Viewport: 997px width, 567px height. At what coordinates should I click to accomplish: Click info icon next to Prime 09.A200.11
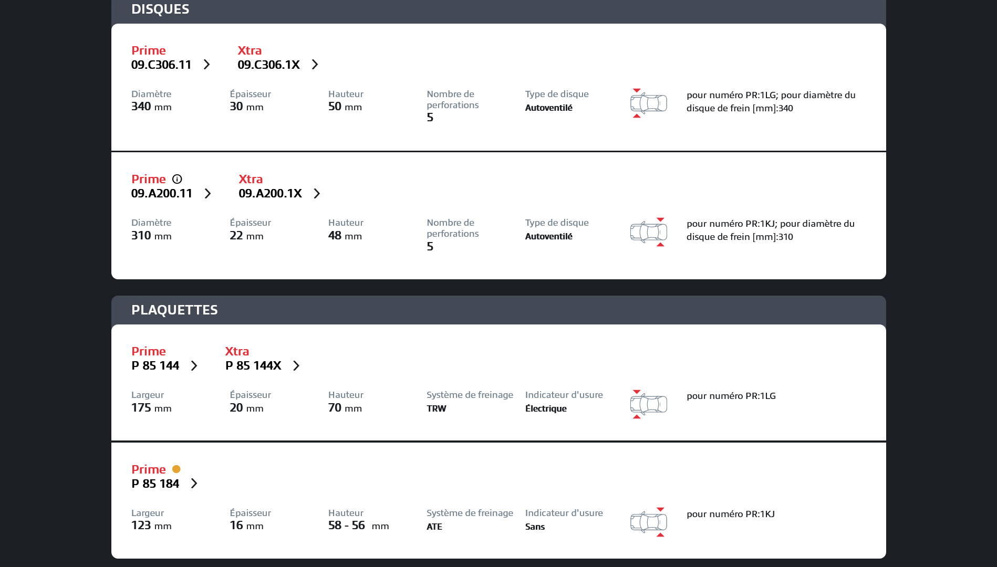(x=177, y=179)
